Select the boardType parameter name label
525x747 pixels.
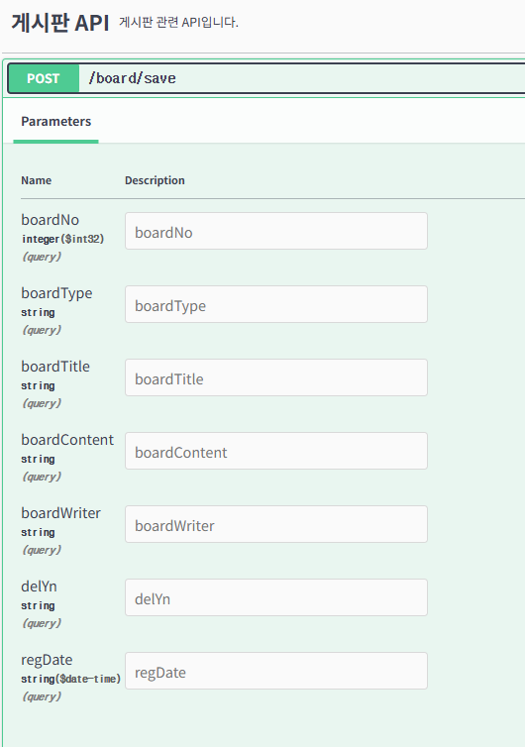(56, 293)
